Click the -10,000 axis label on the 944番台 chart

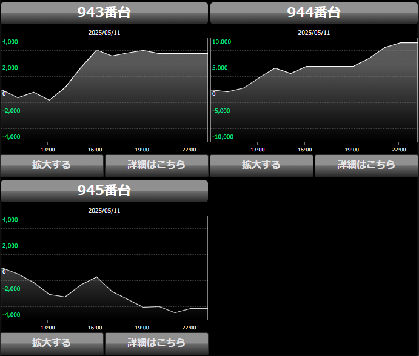[x=223, y=137]
